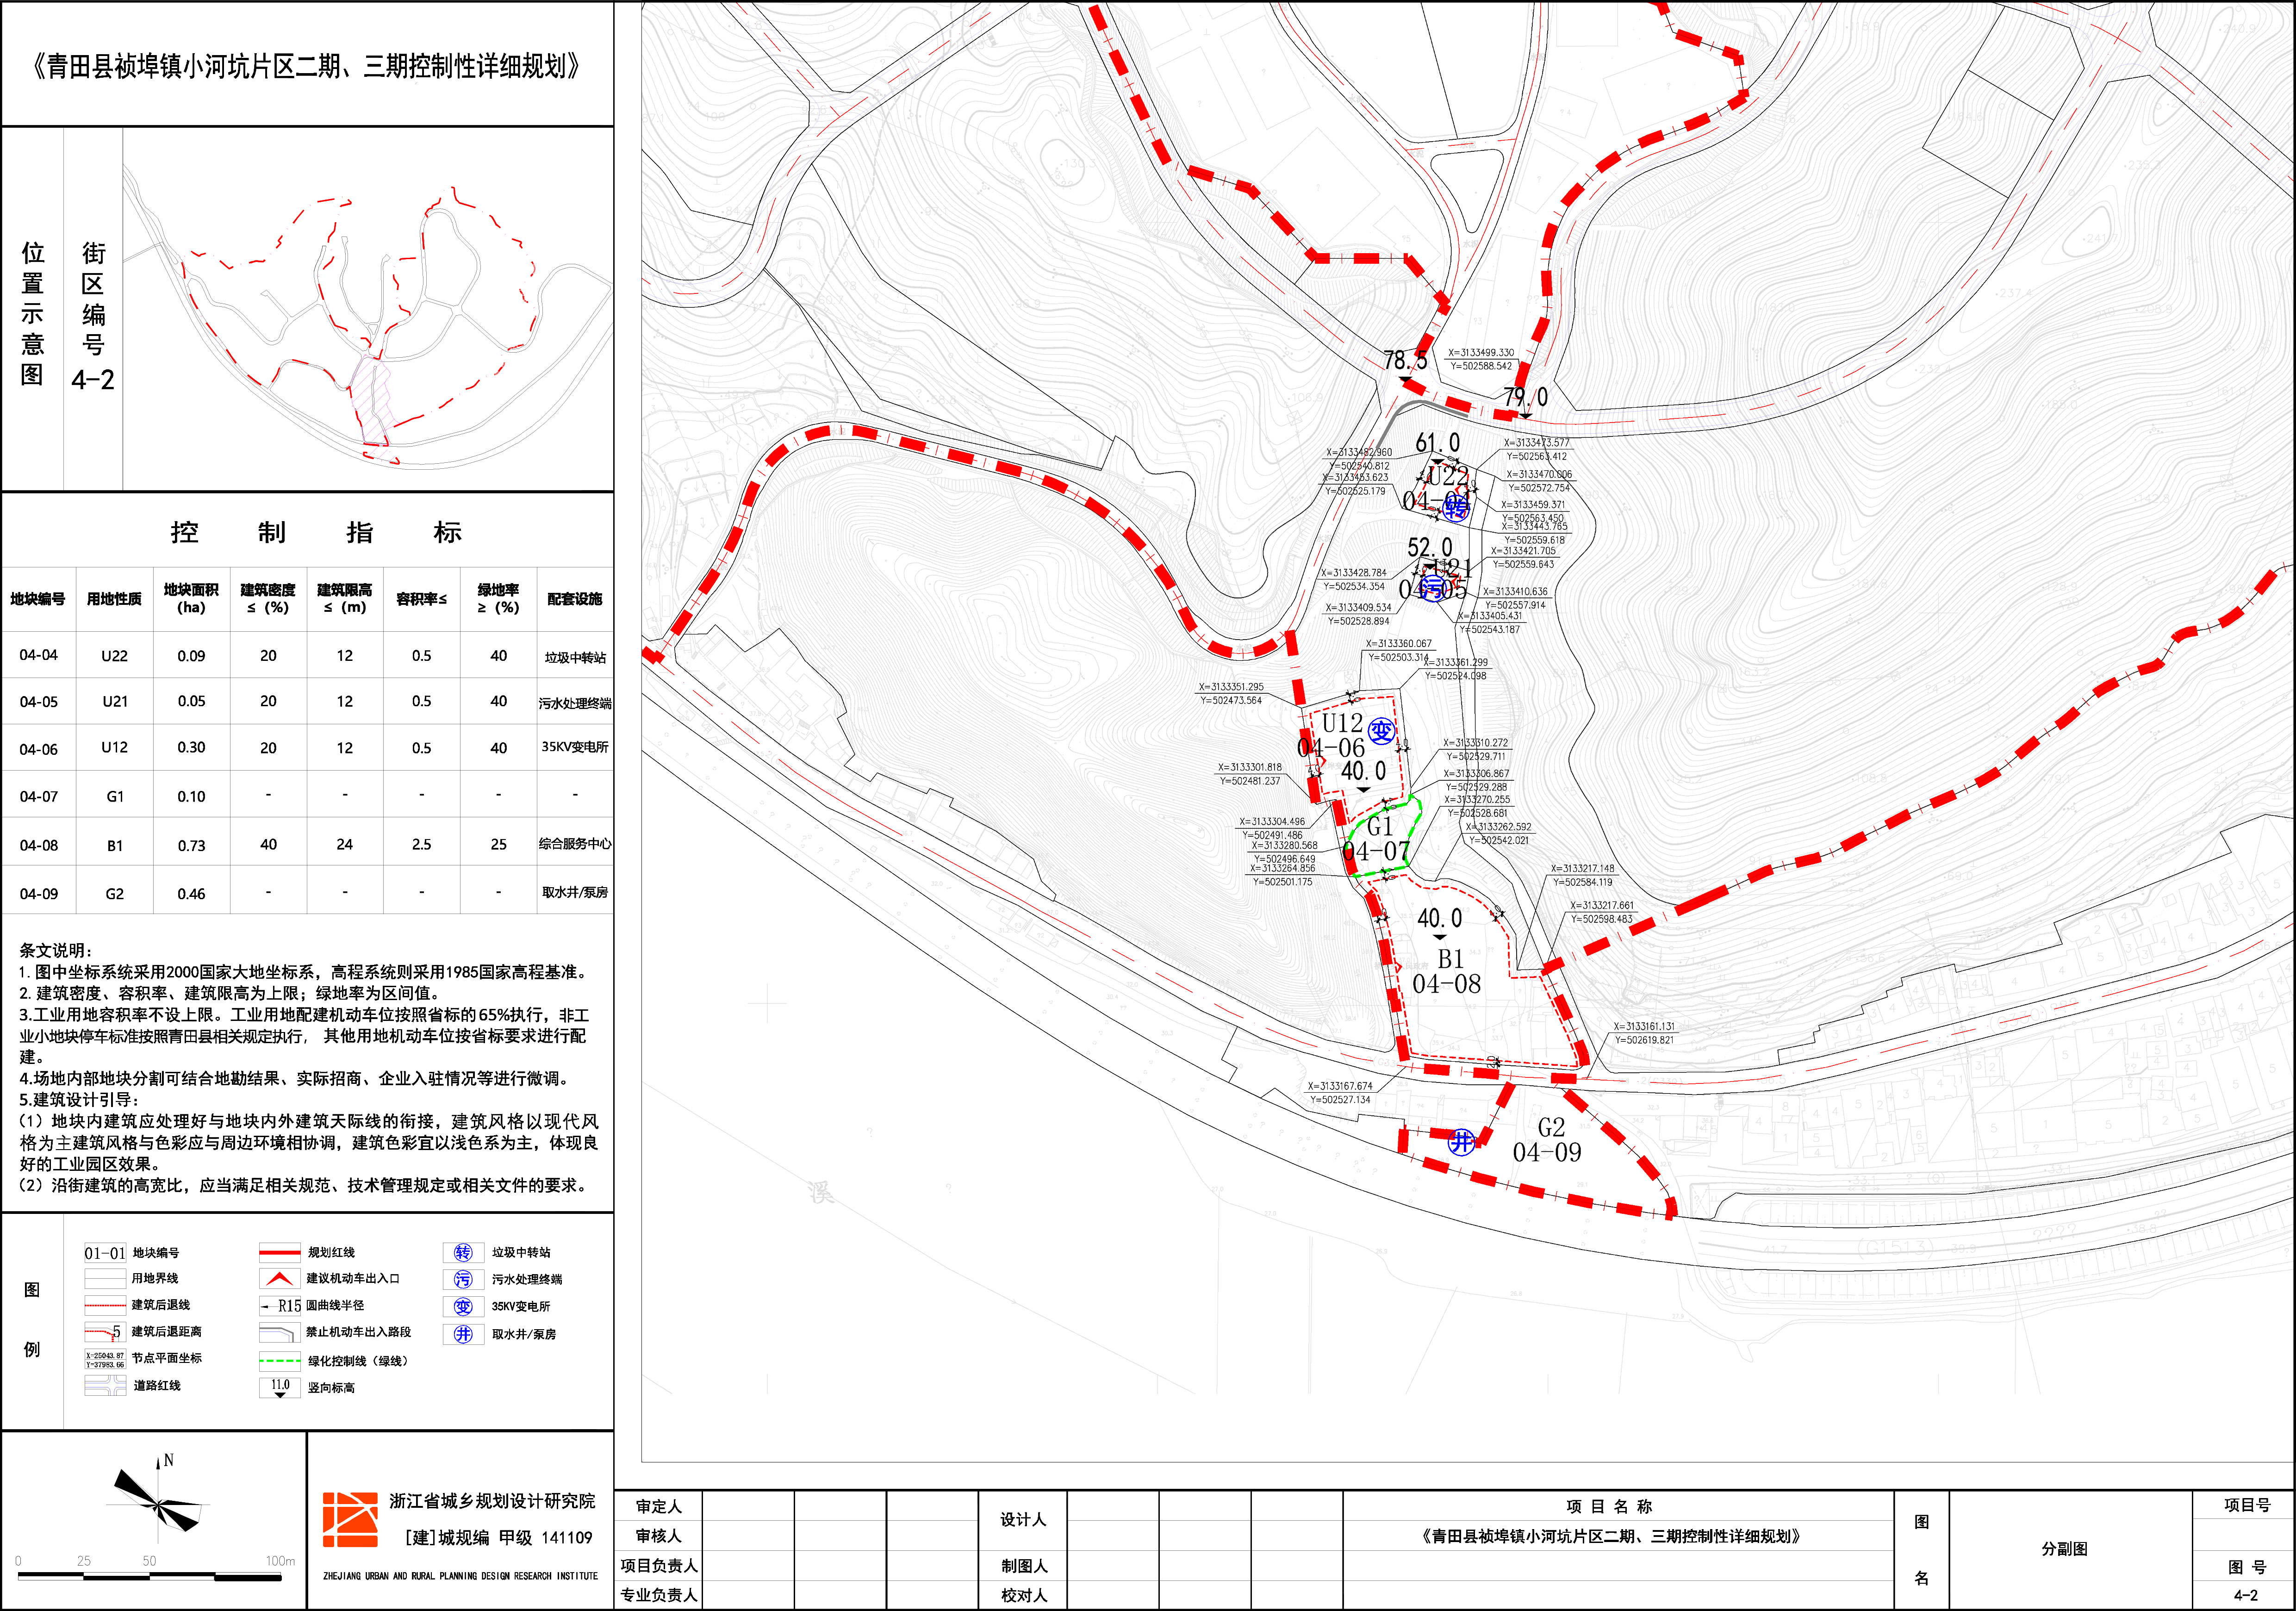This screenshot has width=2296, height=1611.
Task: Click the '项目名称' heading in the title block
Action: (1609, 1506)
